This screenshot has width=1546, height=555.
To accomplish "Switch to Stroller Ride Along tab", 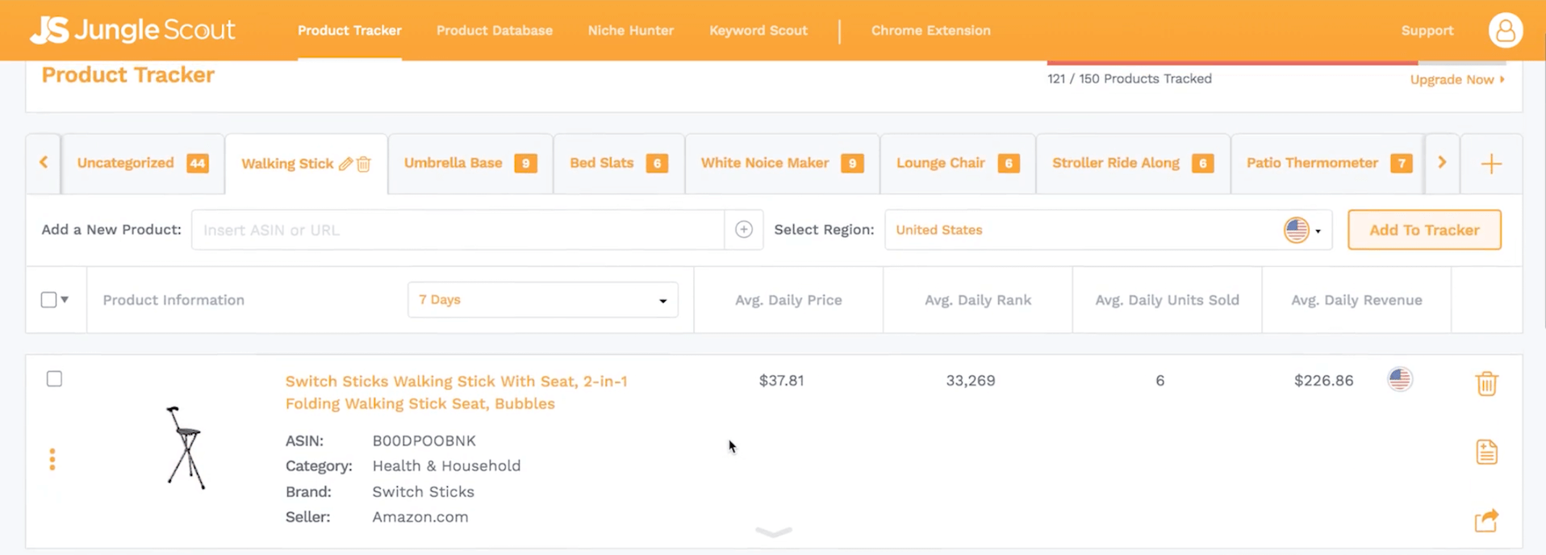I will pyautogui.click(x=1133, y=164).
